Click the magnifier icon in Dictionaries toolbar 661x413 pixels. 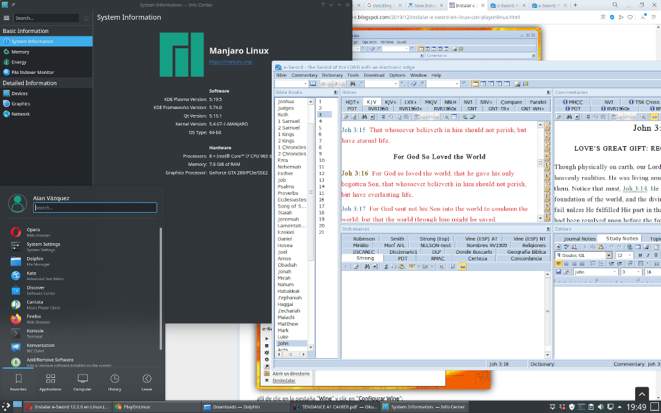[441, 267]
